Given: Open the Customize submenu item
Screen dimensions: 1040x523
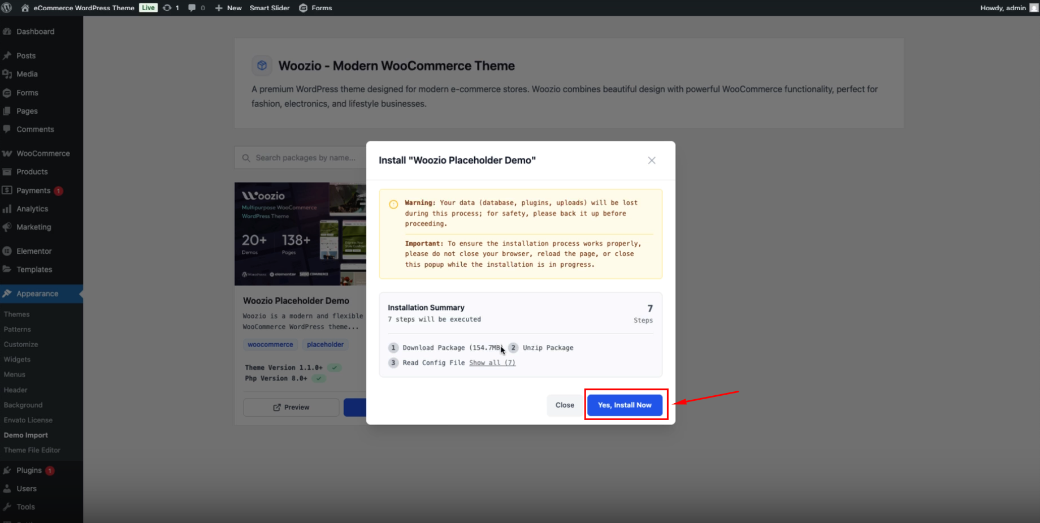Looking at the screenshot, I should coord(21,344).
